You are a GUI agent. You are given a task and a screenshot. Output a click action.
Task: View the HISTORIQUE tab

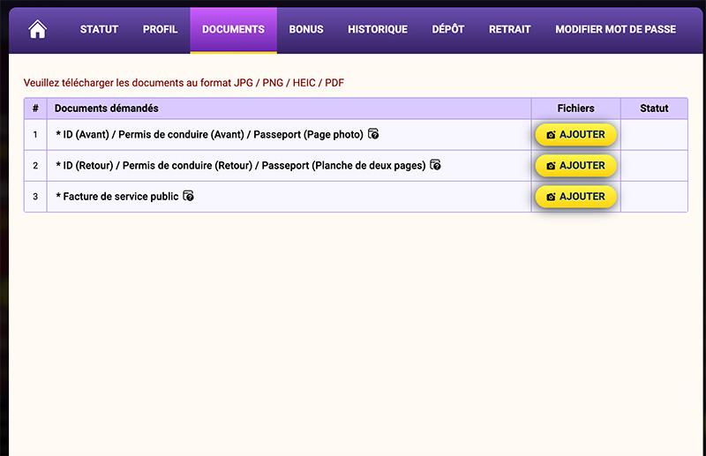[378, 29]
